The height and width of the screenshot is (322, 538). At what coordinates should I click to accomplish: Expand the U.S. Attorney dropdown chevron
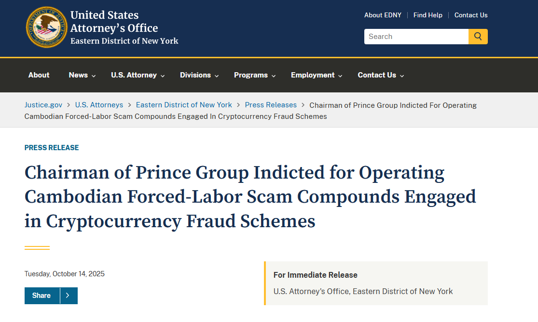pos(163,76)
